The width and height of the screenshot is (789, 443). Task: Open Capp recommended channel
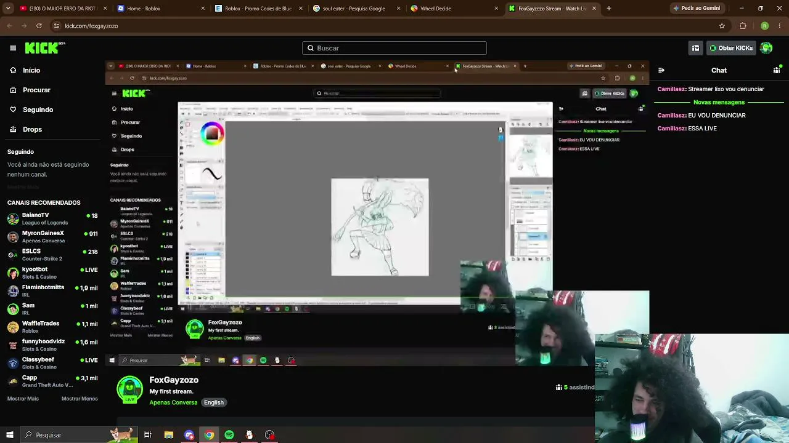(x=52, y=381)
